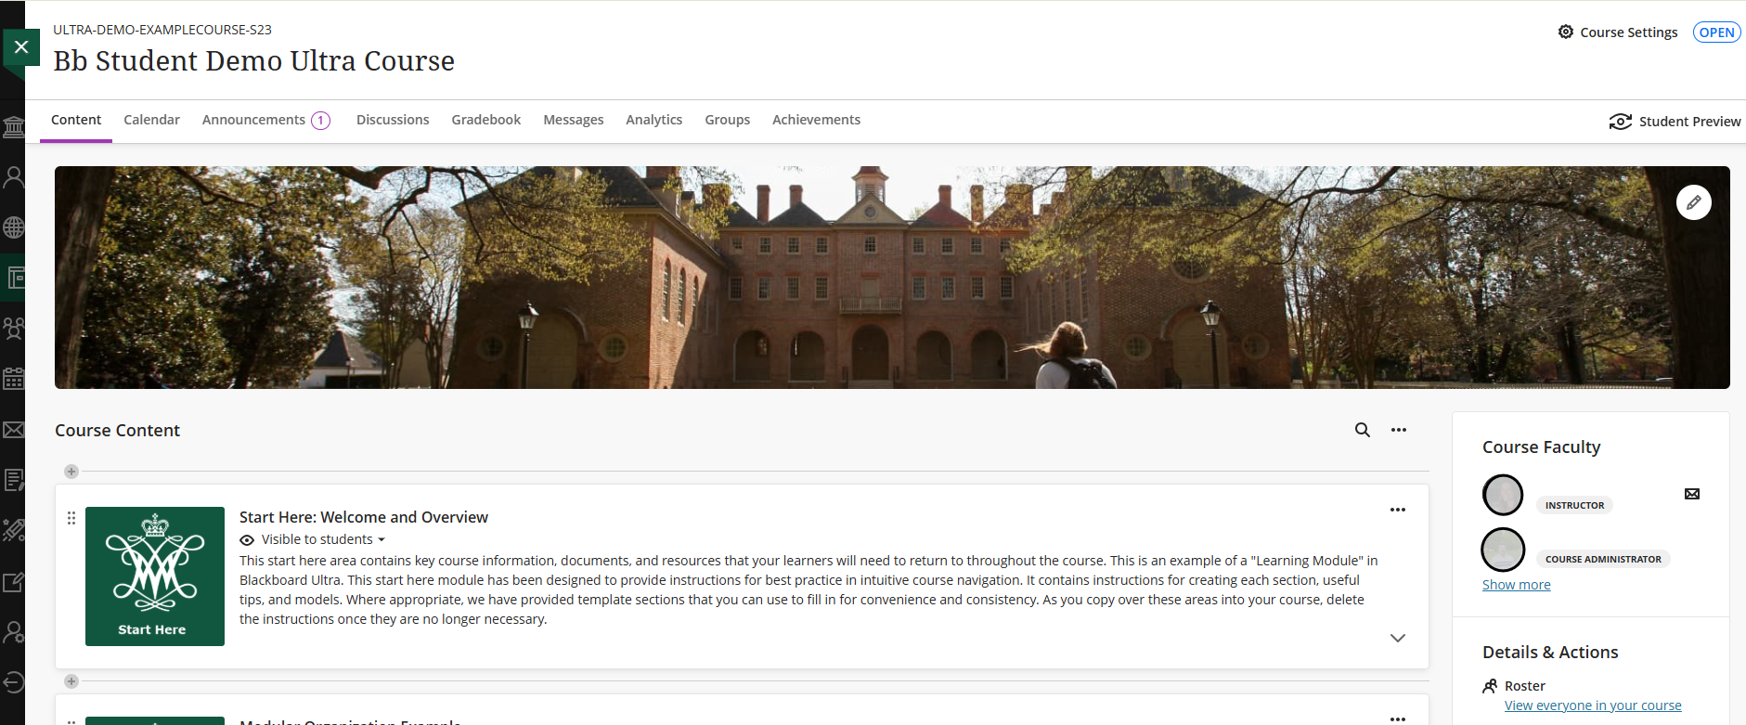Switch to the Calendar tab
The width and height of the screenshot is (1746, 725).
pos(151,120)
